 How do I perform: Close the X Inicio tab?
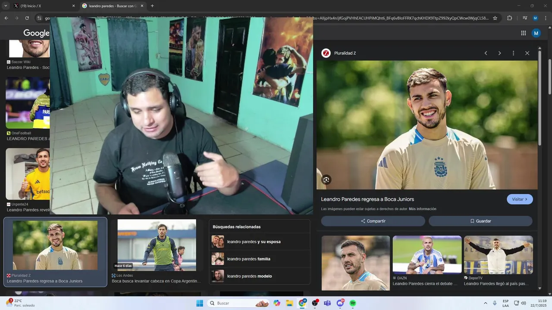pyautogui.click(x=73, y=6)
